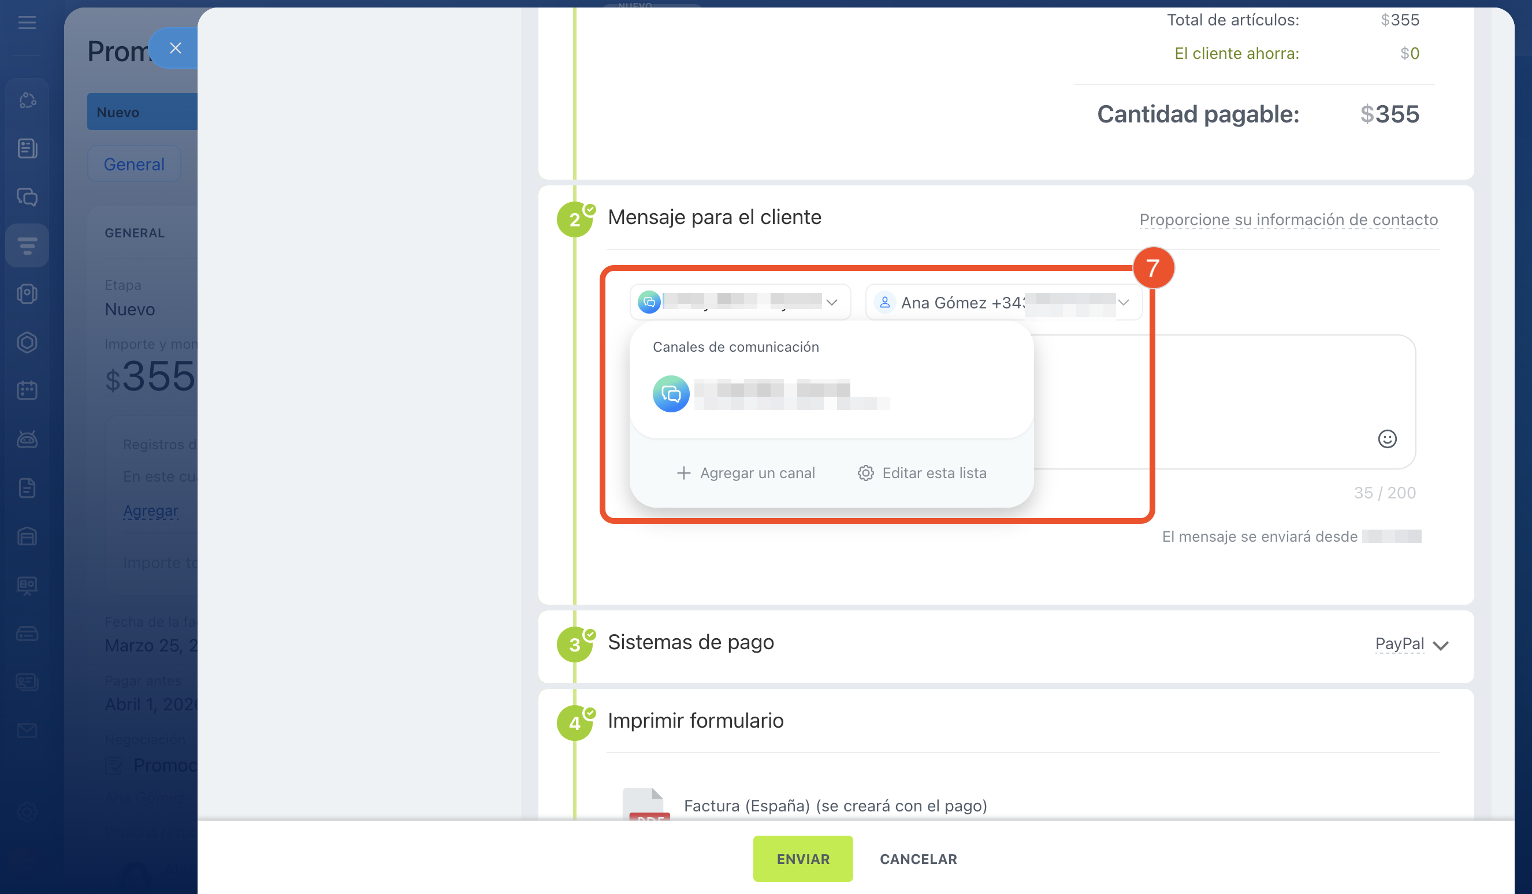Open the calendar icon in sidebar
The height and width of the screenshot is (894, 1532).
27,390
